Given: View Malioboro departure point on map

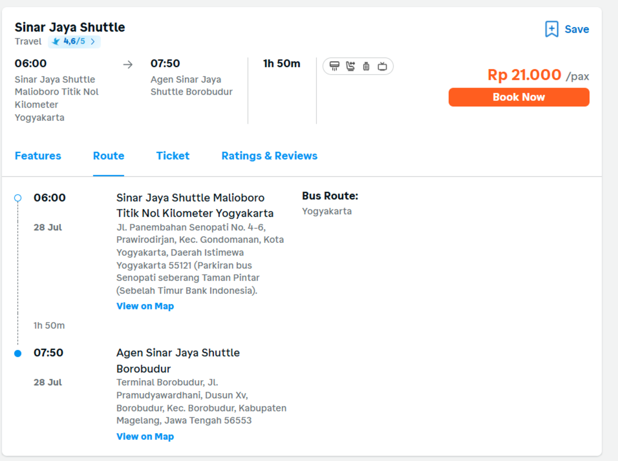Looking at the screenshot, I should tap(145, 306).
